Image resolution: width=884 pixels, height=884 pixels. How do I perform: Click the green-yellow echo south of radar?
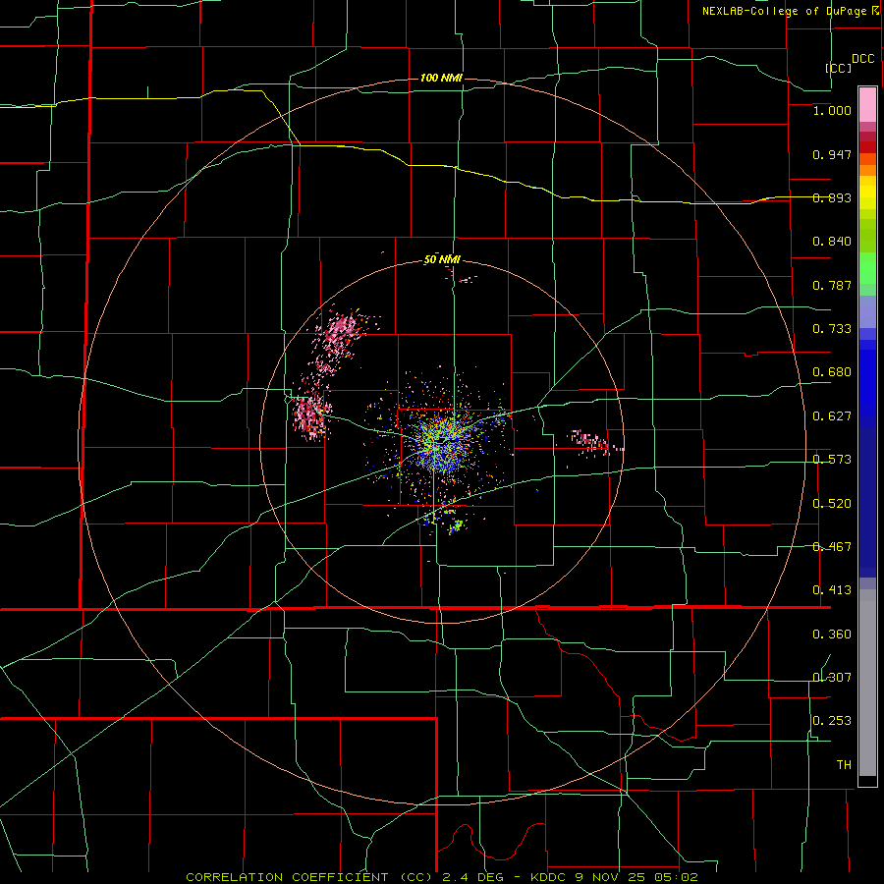coord(457,525)
